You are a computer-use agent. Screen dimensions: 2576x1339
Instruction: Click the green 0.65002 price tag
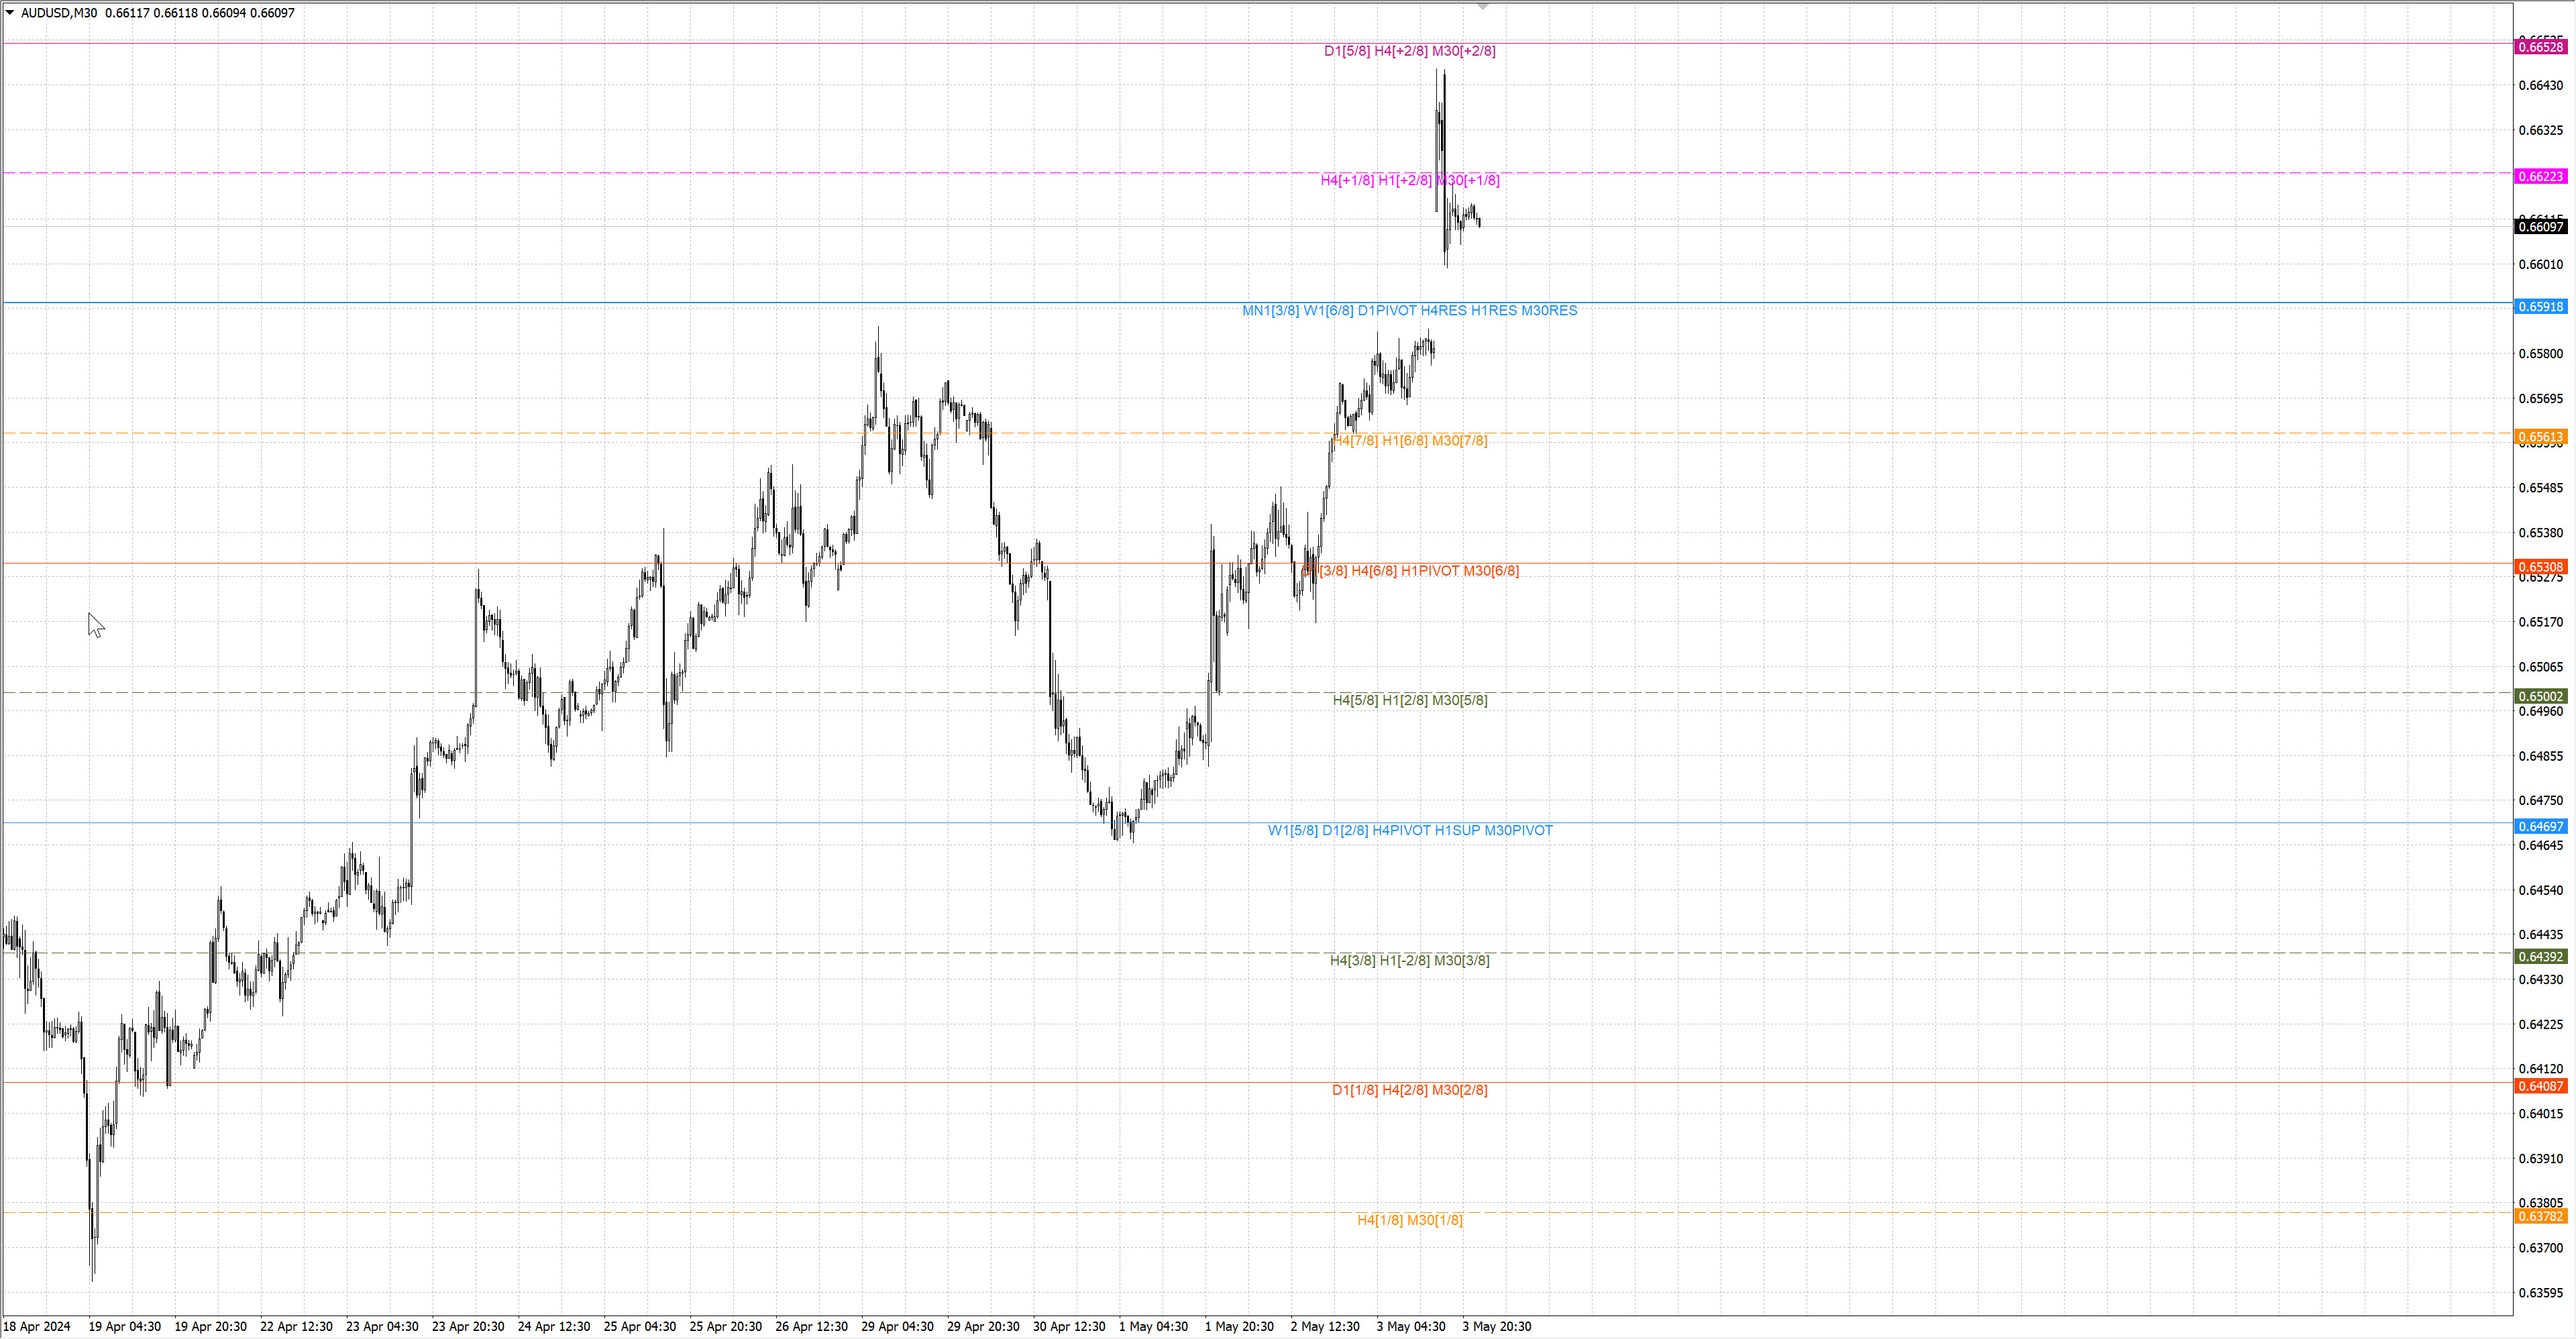pos(2540,697)
